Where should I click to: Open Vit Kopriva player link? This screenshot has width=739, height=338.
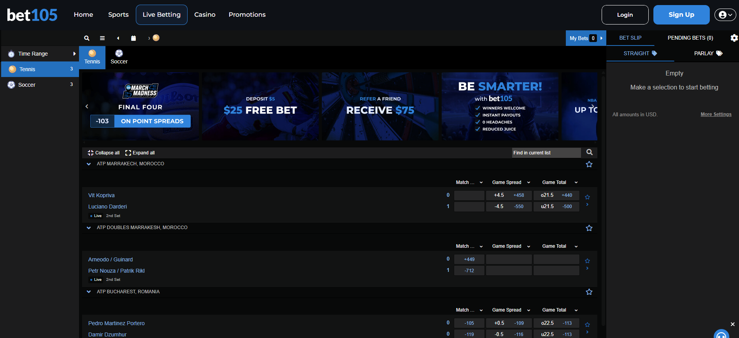click(x=102, y=195)
